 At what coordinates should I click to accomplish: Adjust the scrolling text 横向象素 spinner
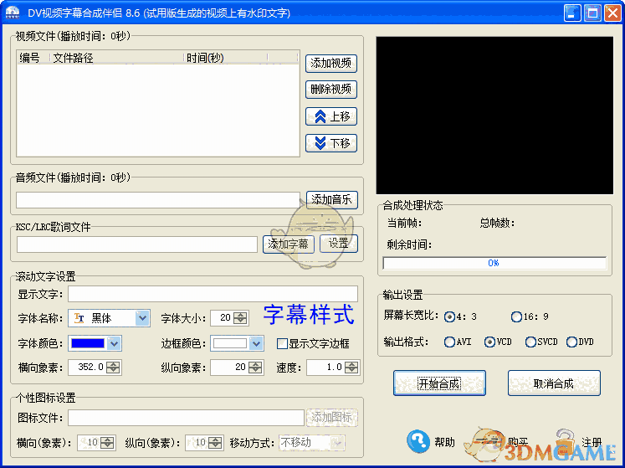(x=113, y=368)
